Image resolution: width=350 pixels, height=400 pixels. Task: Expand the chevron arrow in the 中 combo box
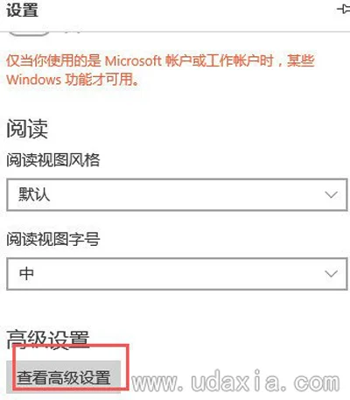click(331, 274)
